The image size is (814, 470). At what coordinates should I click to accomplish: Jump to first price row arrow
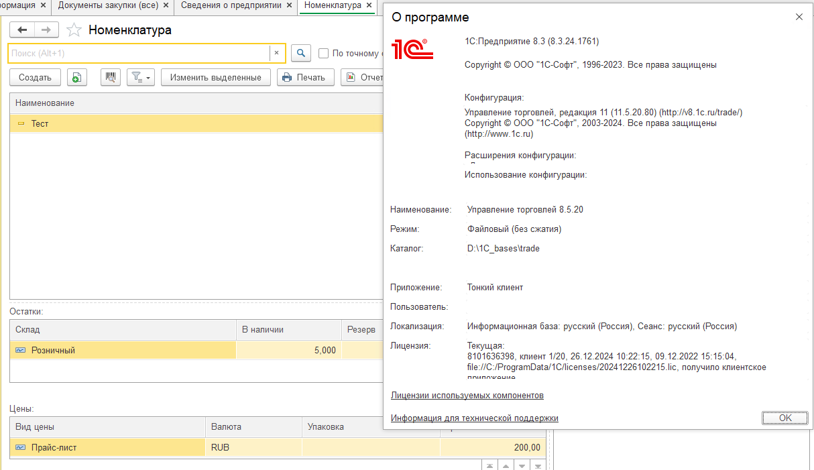490,465
